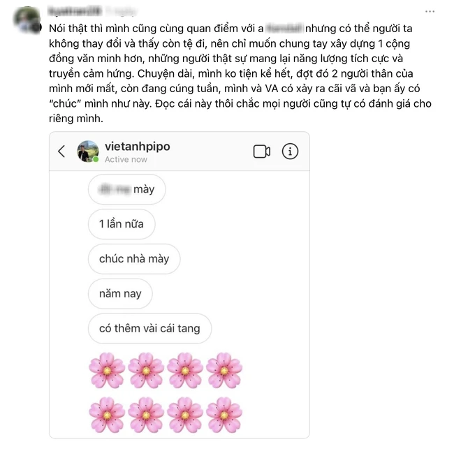Start a video call with vietanhpipo
454x451 pixels.
click(x=262, y=151)
